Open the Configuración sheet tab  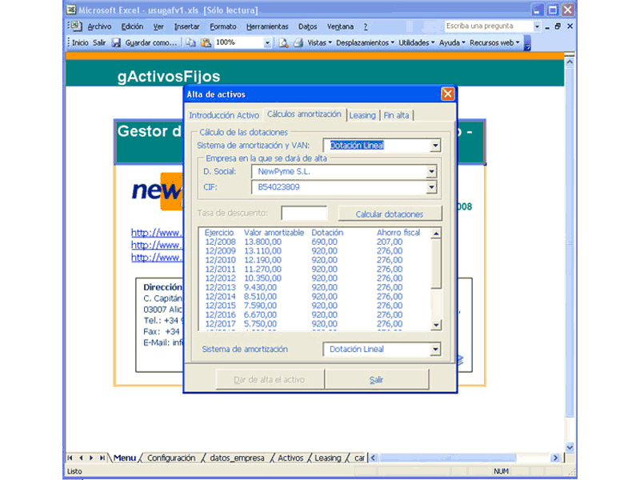(171, 458)
